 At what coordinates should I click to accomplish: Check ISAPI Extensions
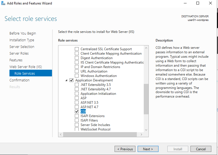77,116
